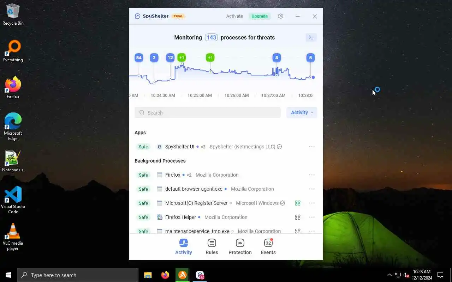
Task: Click the Windows taskbar search box
Action: point(78,275)
